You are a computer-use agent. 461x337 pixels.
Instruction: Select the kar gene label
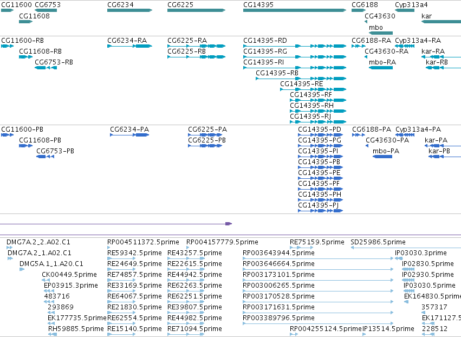tap(427, 16)
